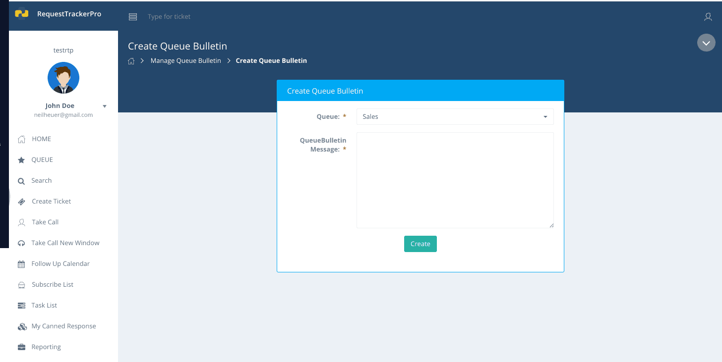Viewport: 722px width, 362px height.
Task: Click the home icon in breadcrumb
Action: (131, 60)
